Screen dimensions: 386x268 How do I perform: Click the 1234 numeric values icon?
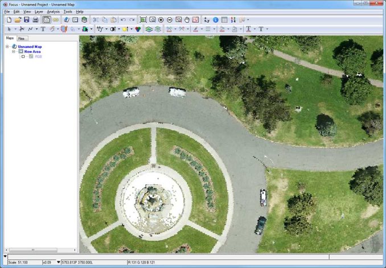pos(233,20)
